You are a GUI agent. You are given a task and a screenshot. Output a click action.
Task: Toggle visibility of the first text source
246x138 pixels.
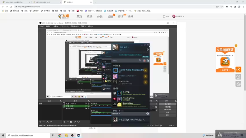[86, 104]
